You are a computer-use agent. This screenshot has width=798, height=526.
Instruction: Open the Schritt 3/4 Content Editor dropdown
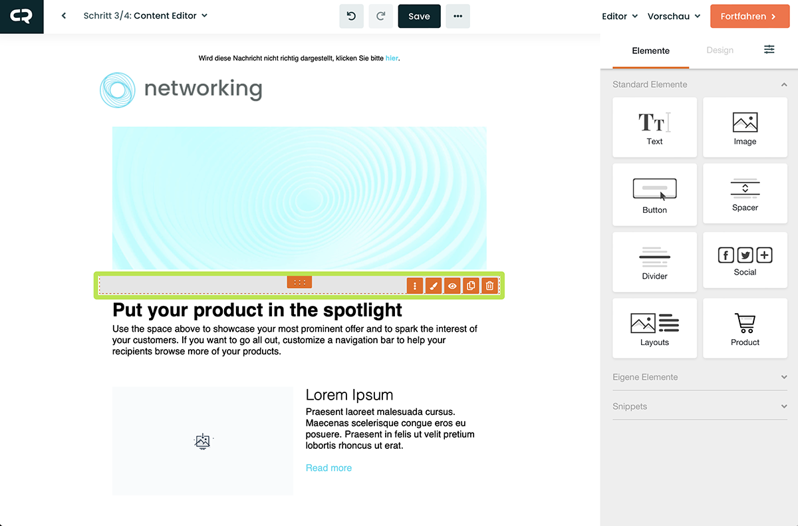point(146,15)
